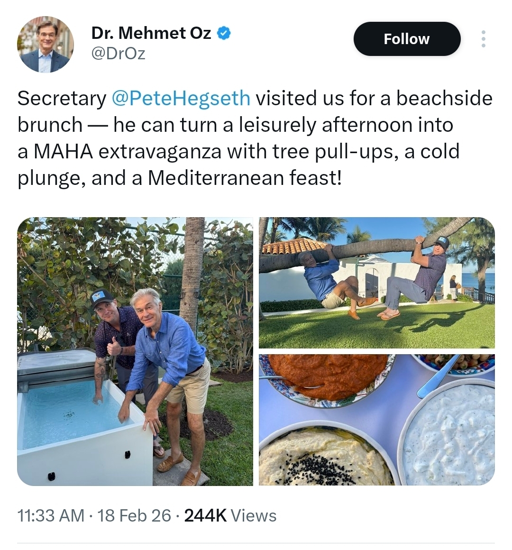
Task: Click the hummus bowl with black seeds
Action: pos(322,458)
